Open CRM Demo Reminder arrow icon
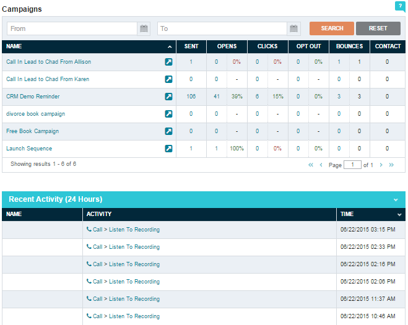The width and height of the screenshot is (408, 325). tap(168, 97)
